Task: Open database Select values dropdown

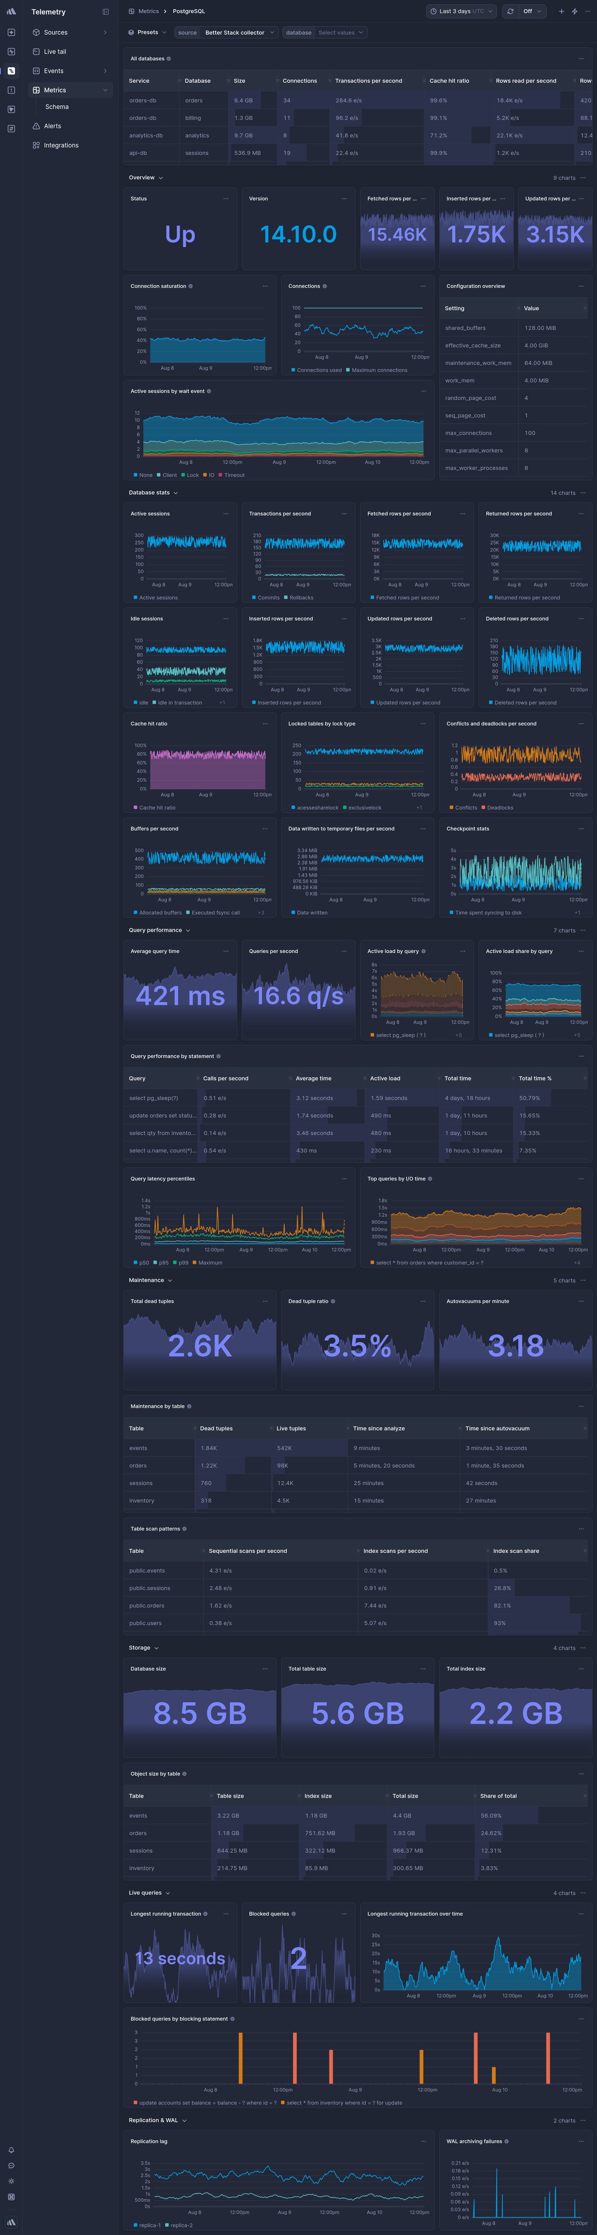Action: pyautogui.click(x=325, y=32)
